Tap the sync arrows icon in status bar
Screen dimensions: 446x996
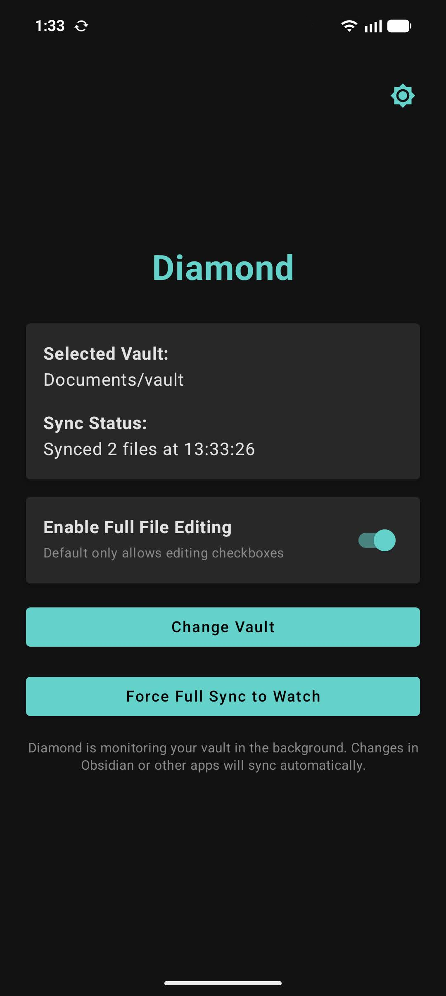click(x=81, y=26)
